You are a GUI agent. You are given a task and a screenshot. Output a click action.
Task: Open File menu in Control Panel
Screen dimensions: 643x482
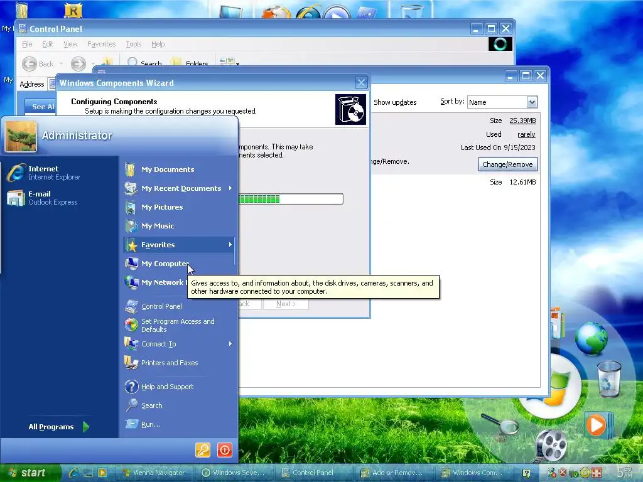coord(27,44)
